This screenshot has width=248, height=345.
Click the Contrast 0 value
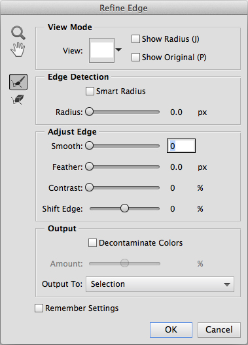click(x=173, y=188)
